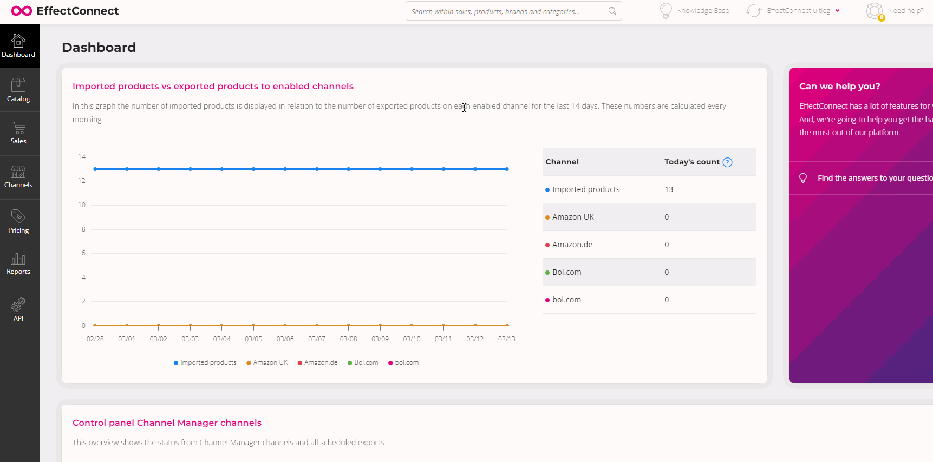Expand the EffectConnect uitleg dropdown arrow

838,11
